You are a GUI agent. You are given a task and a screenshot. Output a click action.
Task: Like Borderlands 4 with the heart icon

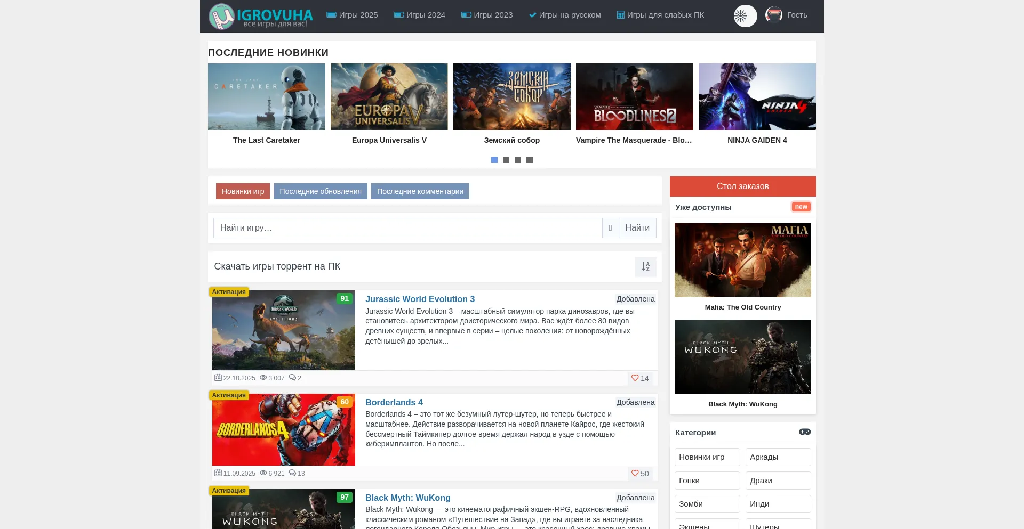click(635, 474)
